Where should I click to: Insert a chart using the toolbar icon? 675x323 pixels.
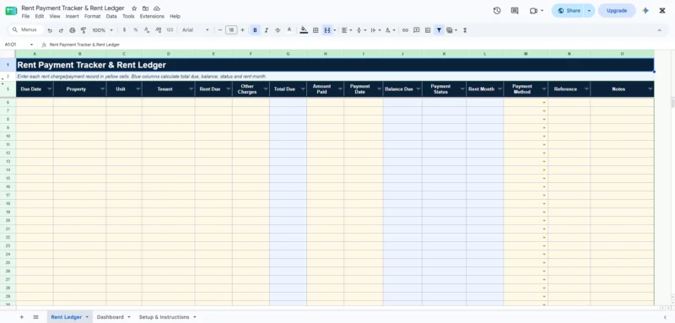(x=428, y=30)
